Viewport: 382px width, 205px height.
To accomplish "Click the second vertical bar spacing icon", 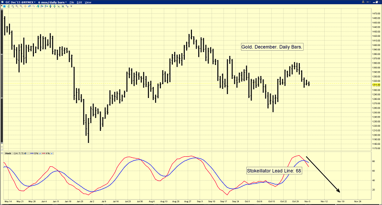I will point(54,6).
